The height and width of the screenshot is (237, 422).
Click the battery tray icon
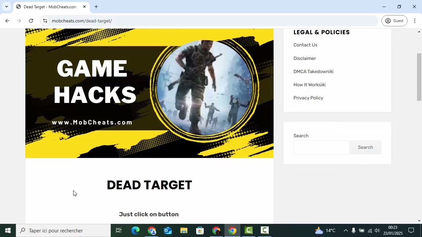point(362,230)
